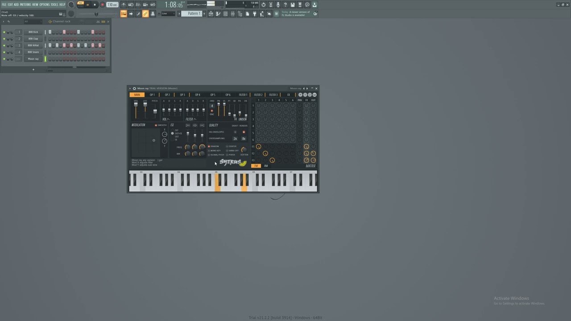Open the download content library icon
This screenshot has height=321, width=571.
314,4
